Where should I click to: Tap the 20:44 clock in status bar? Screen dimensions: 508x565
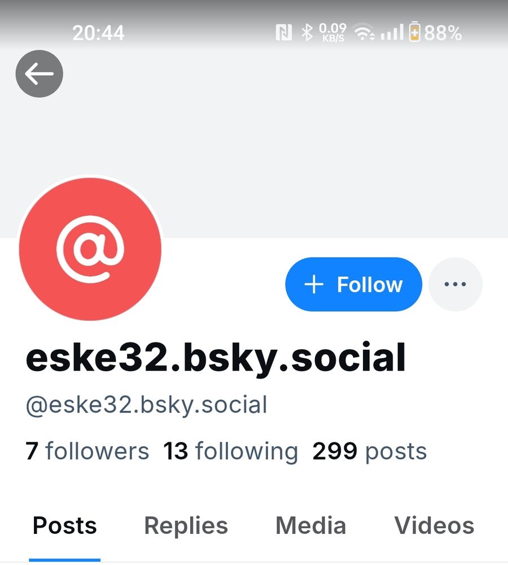(x=98, y=33)
